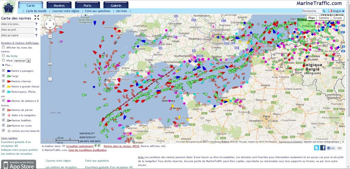Click the map pan control wheel

50,24
